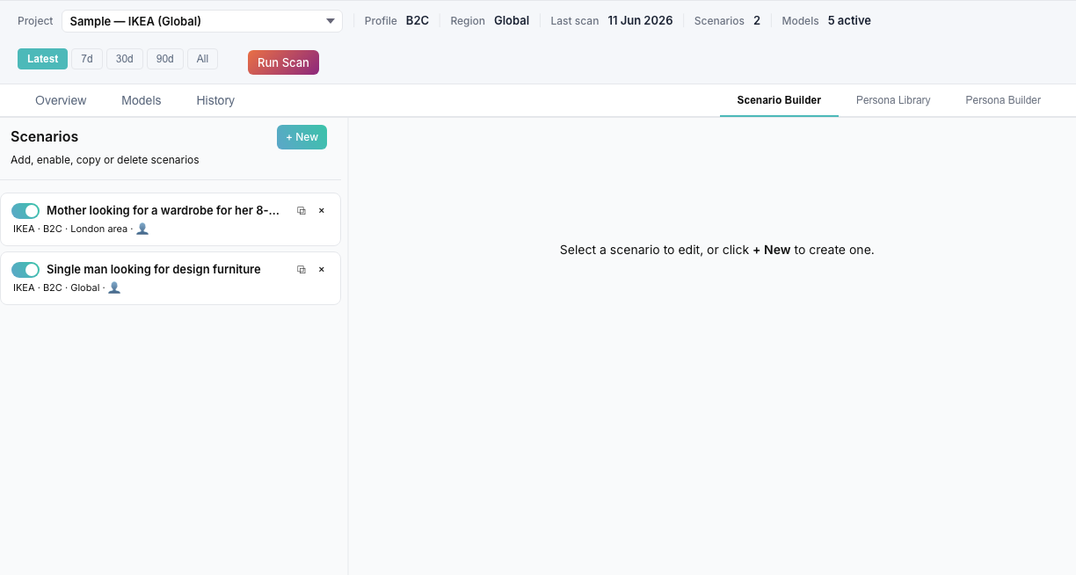The width and height of the screenshot is (1076, 575).
Task: Open Mother looking for a wardrobe scenario
Action: (171, 219)
